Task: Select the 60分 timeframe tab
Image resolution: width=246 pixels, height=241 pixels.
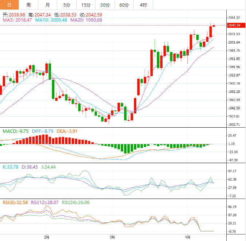Action: coord(124,5)
